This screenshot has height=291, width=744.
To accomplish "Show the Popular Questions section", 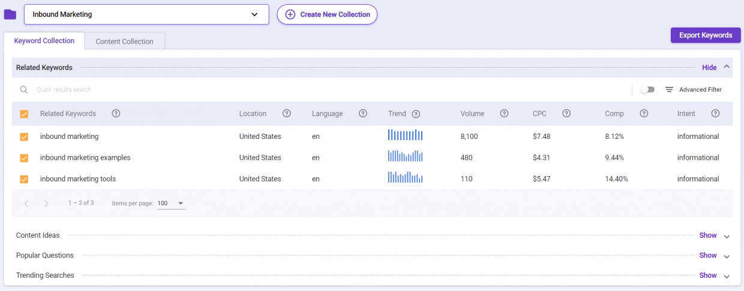I will [708, 256].
